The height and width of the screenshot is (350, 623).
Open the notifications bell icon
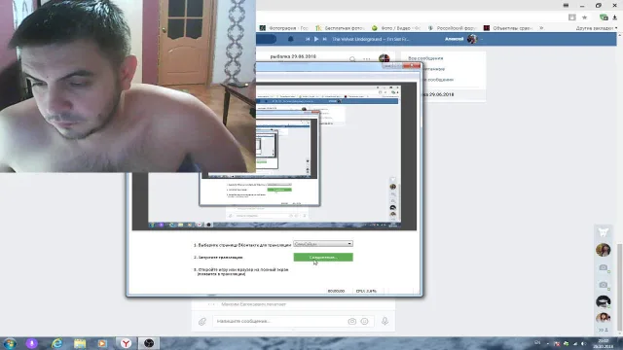tap(290, 39)
